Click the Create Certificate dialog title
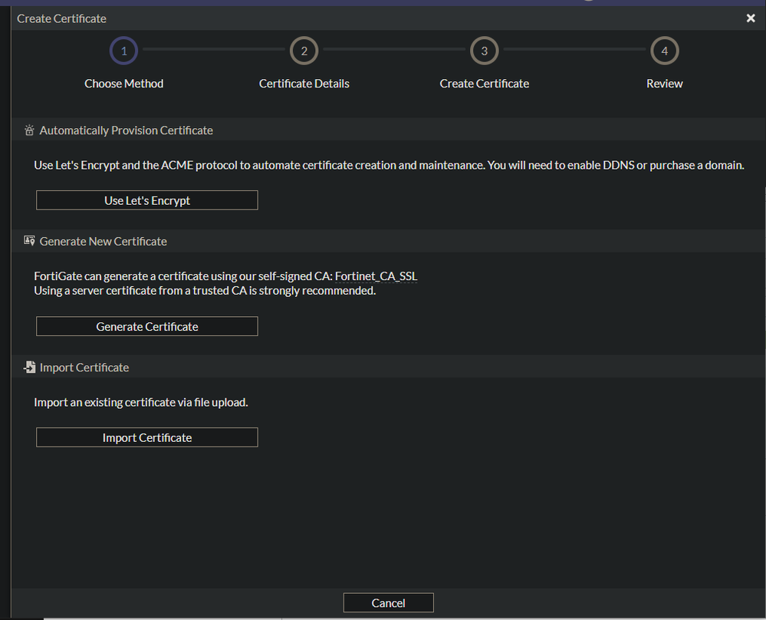This screenshot has width=766, height=620. (x=62, y=18)
